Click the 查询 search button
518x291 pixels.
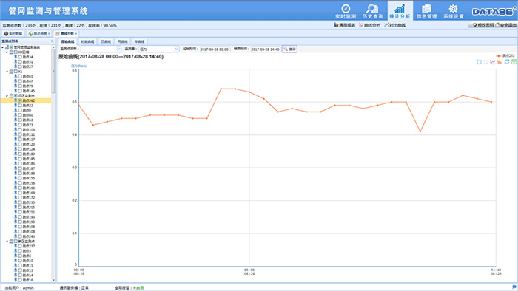click(x=289, y=49)
